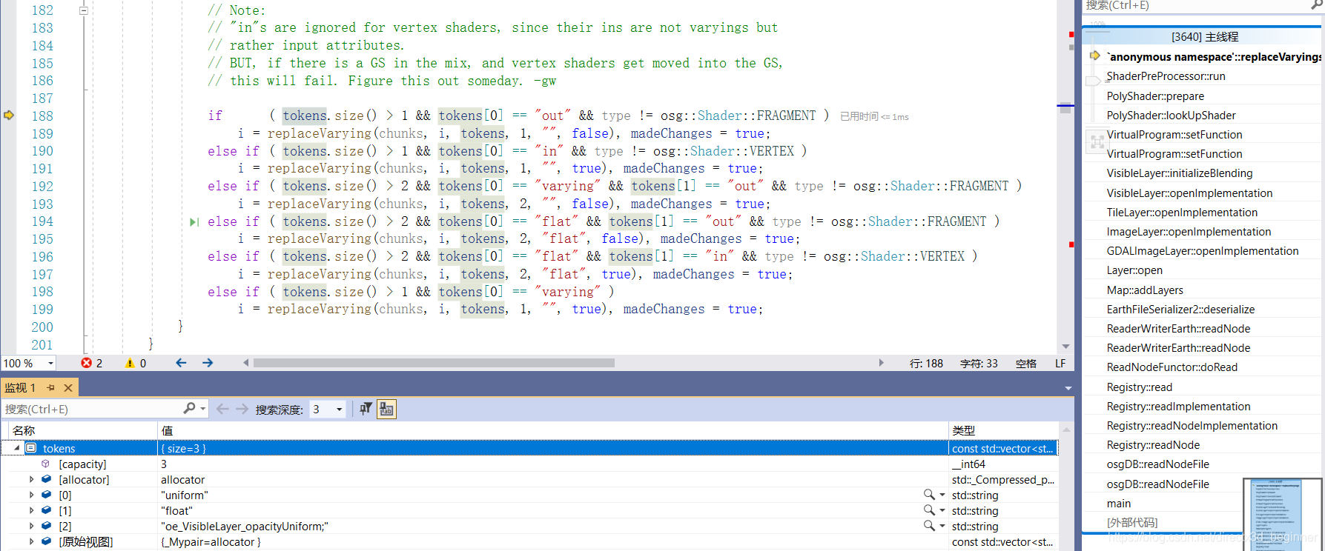The height and width of the screenshot is (551, 1325).
Task: Click line number 194 in the gutter
Action: click(42, 221)
